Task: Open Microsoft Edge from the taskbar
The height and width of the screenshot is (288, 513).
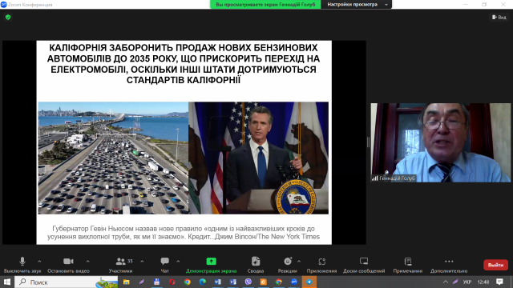Action: tap(203, 282)
